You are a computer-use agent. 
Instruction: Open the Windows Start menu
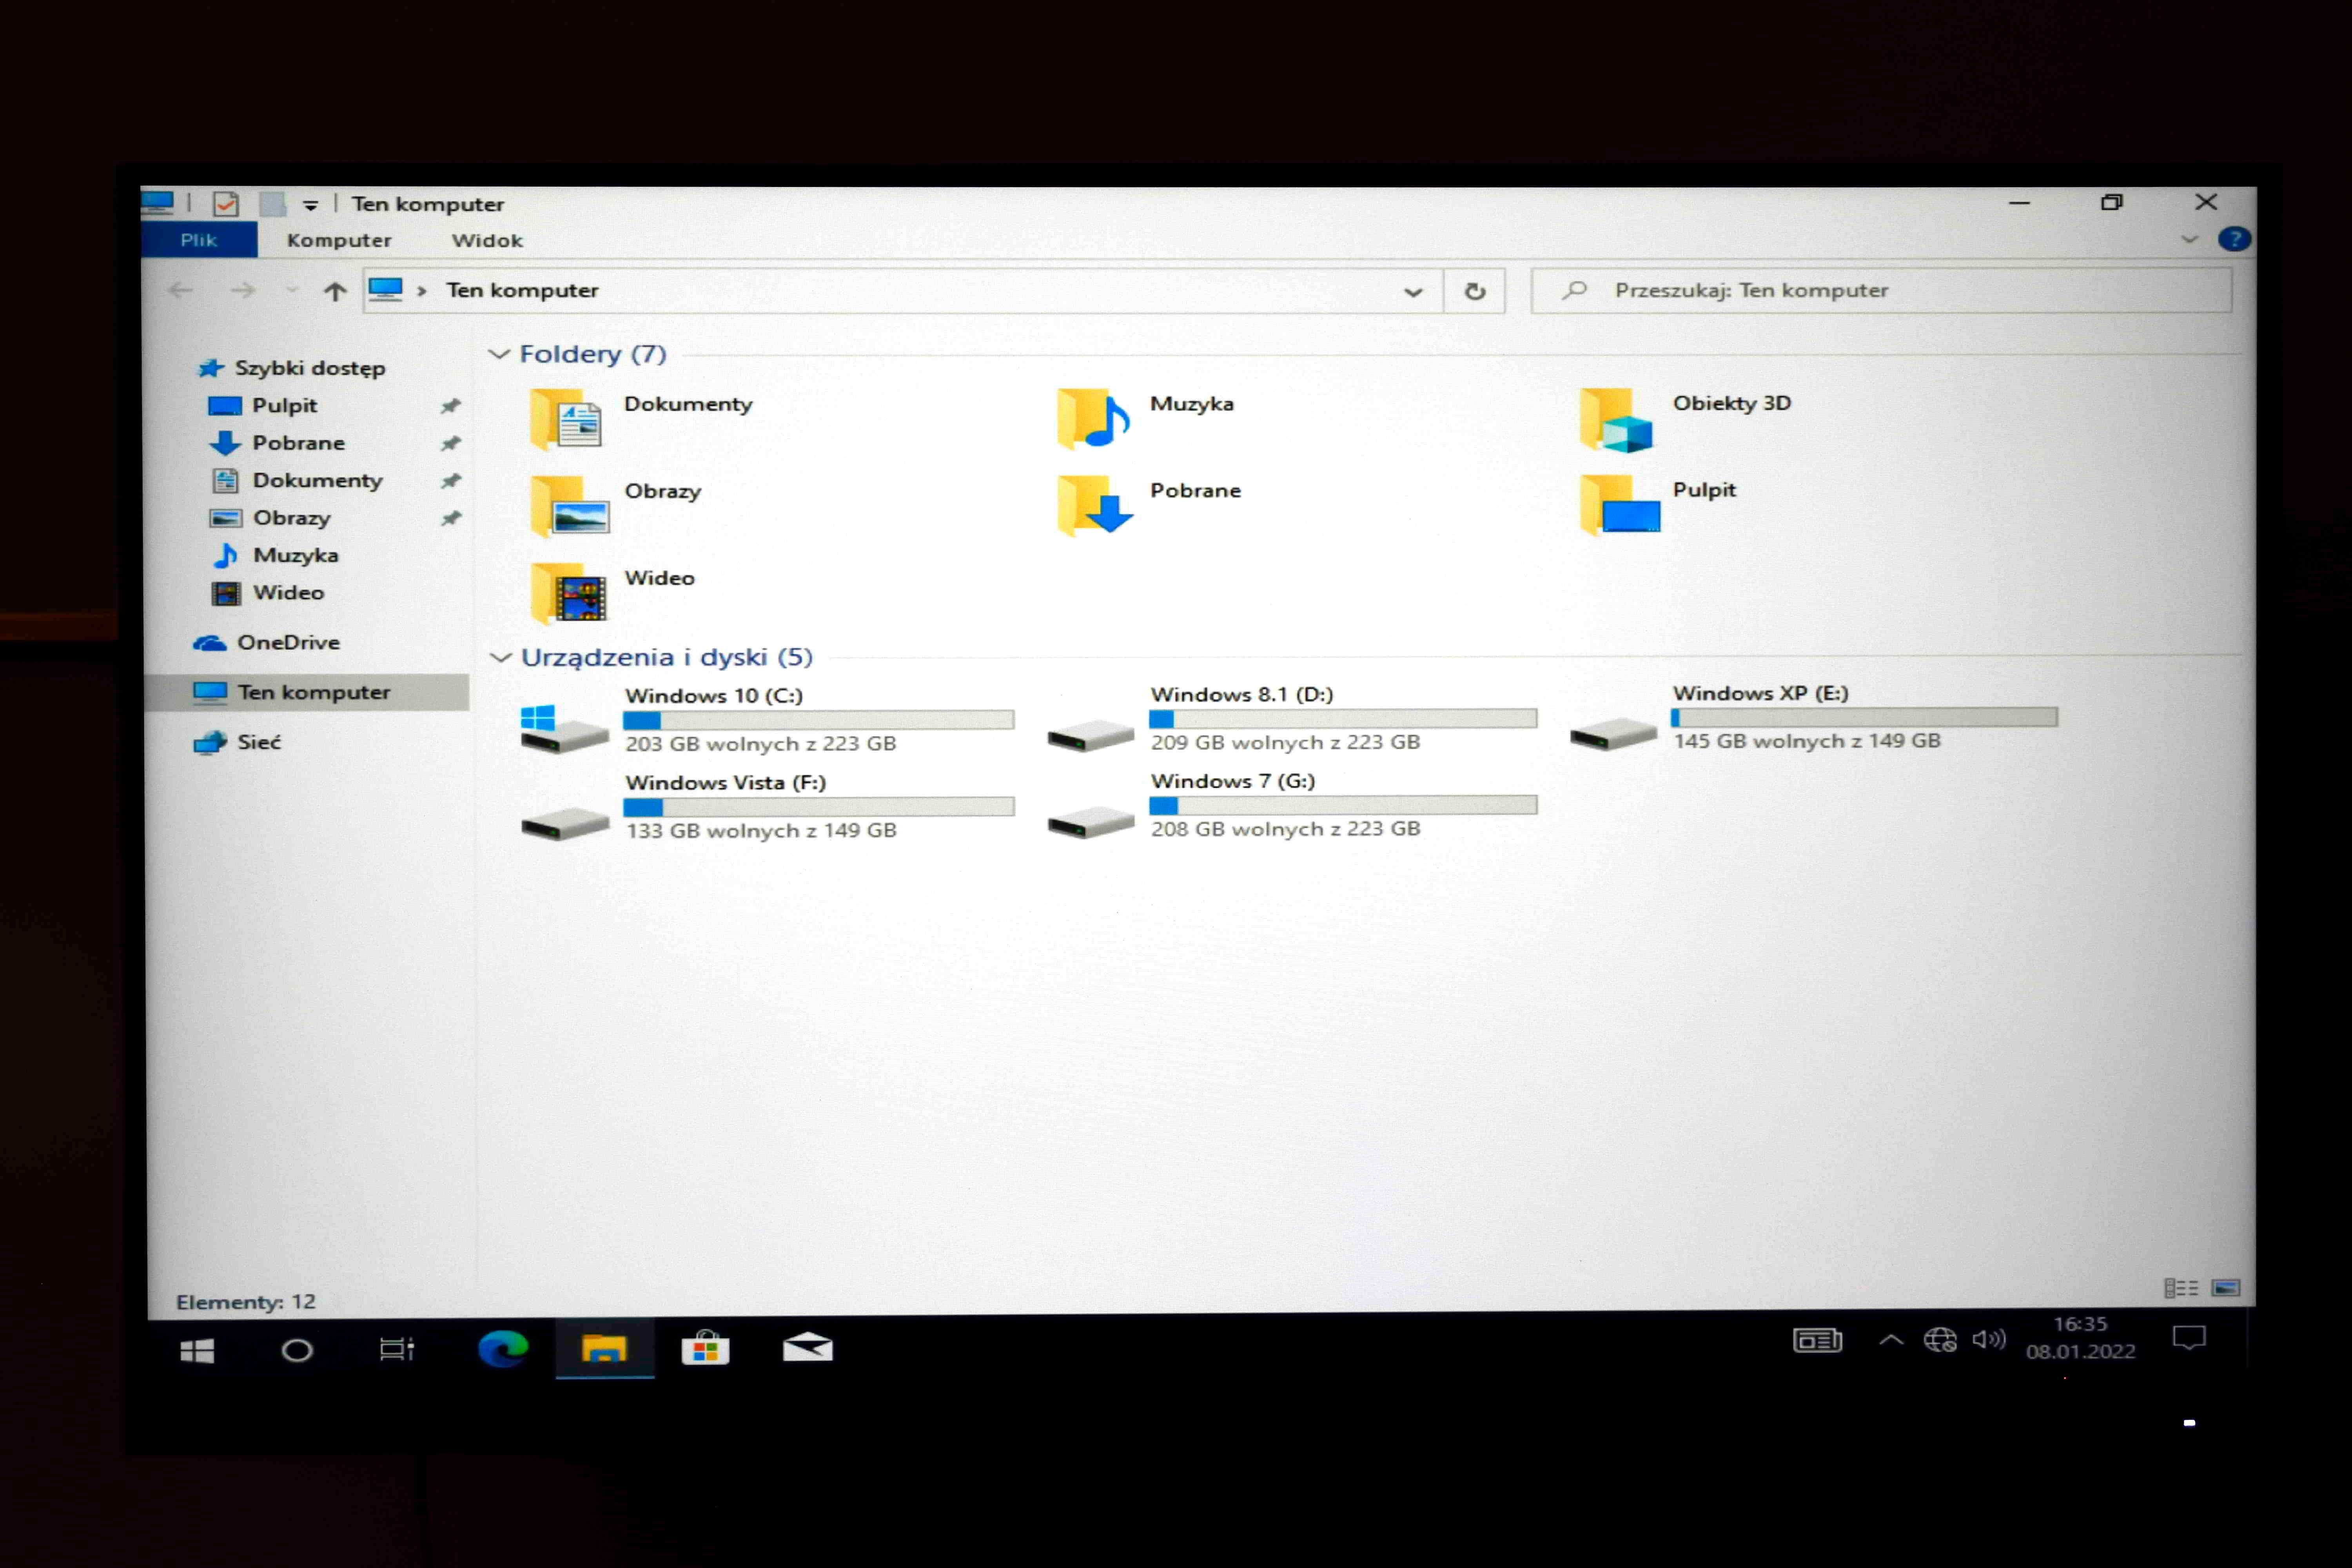(x=197, y=1351)
